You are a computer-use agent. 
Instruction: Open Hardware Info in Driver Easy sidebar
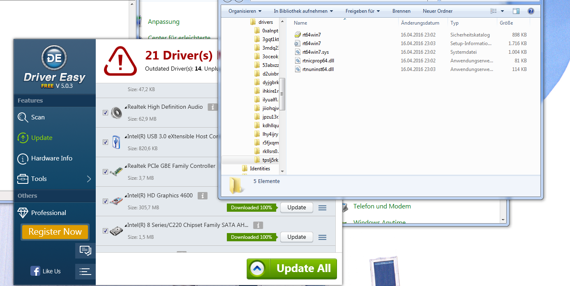pos(45,158)
